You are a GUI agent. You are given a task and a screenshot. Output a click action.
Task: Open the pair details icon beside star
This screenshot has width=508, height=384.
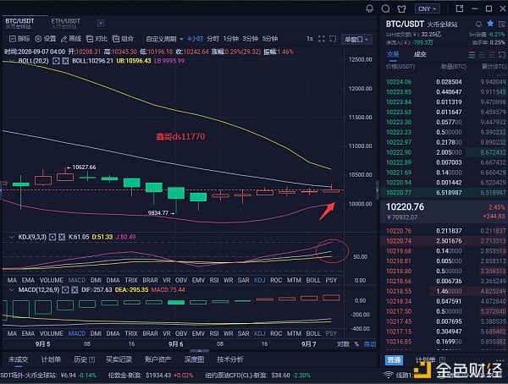502,24
